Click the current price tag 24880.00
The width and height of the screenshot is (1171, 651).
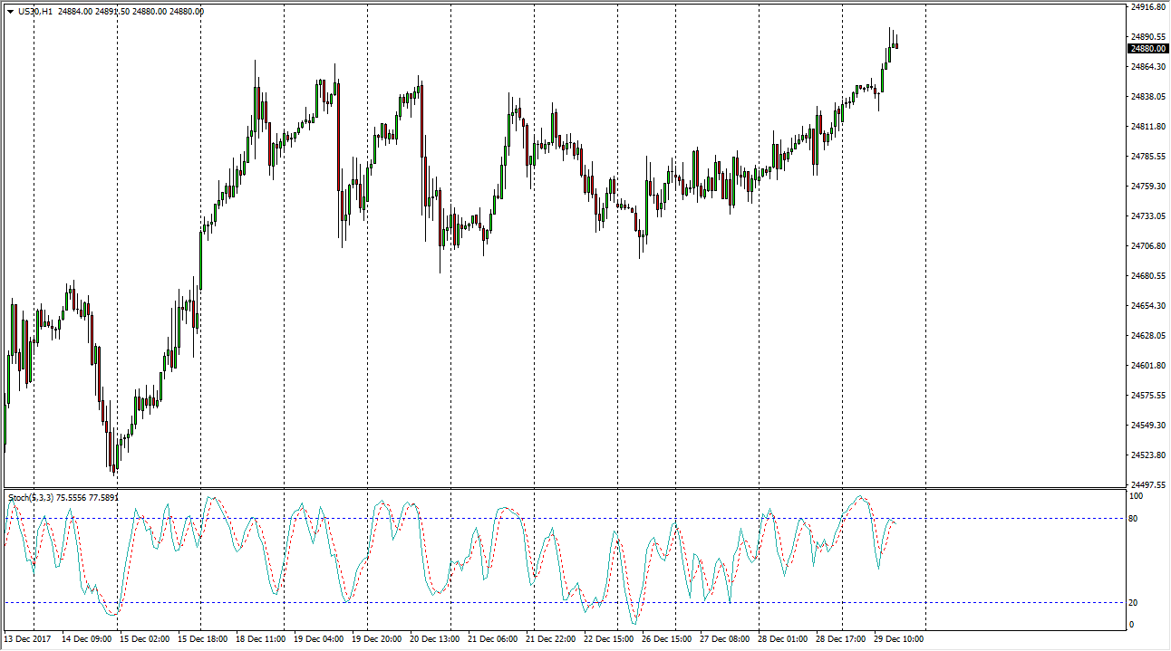(x=1147, y=49)
